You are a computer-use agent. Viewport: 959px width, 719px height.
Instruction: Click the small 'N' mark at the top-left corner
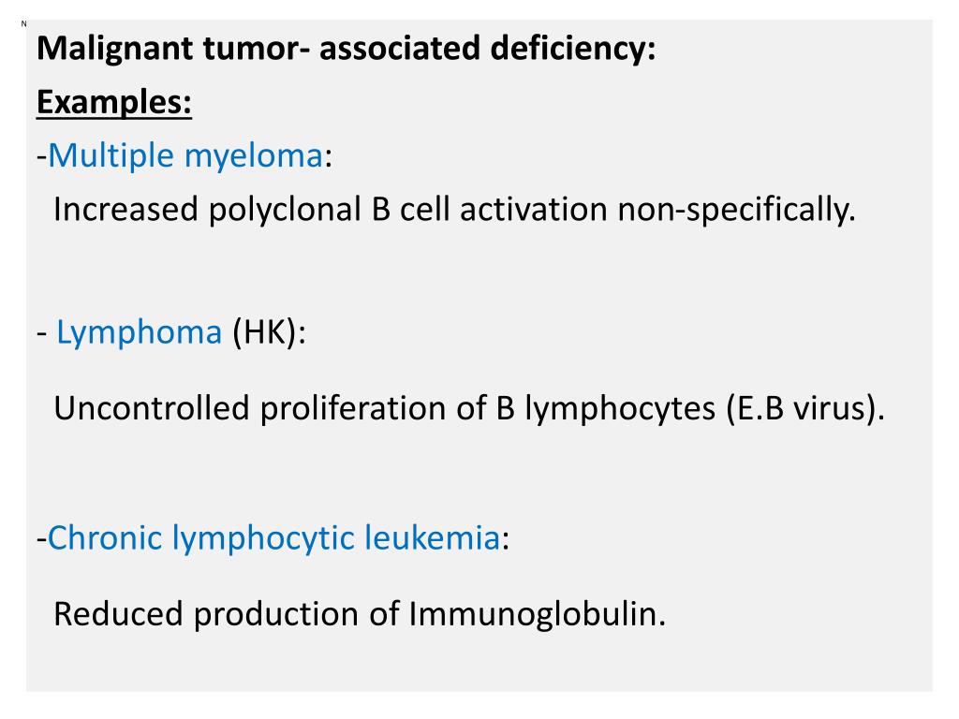[23, 23]
